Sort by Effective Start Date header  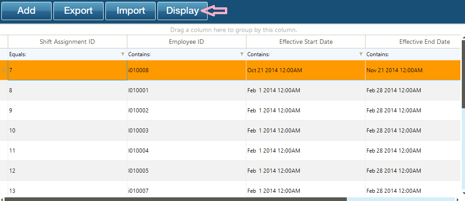[x=306, y=42]
